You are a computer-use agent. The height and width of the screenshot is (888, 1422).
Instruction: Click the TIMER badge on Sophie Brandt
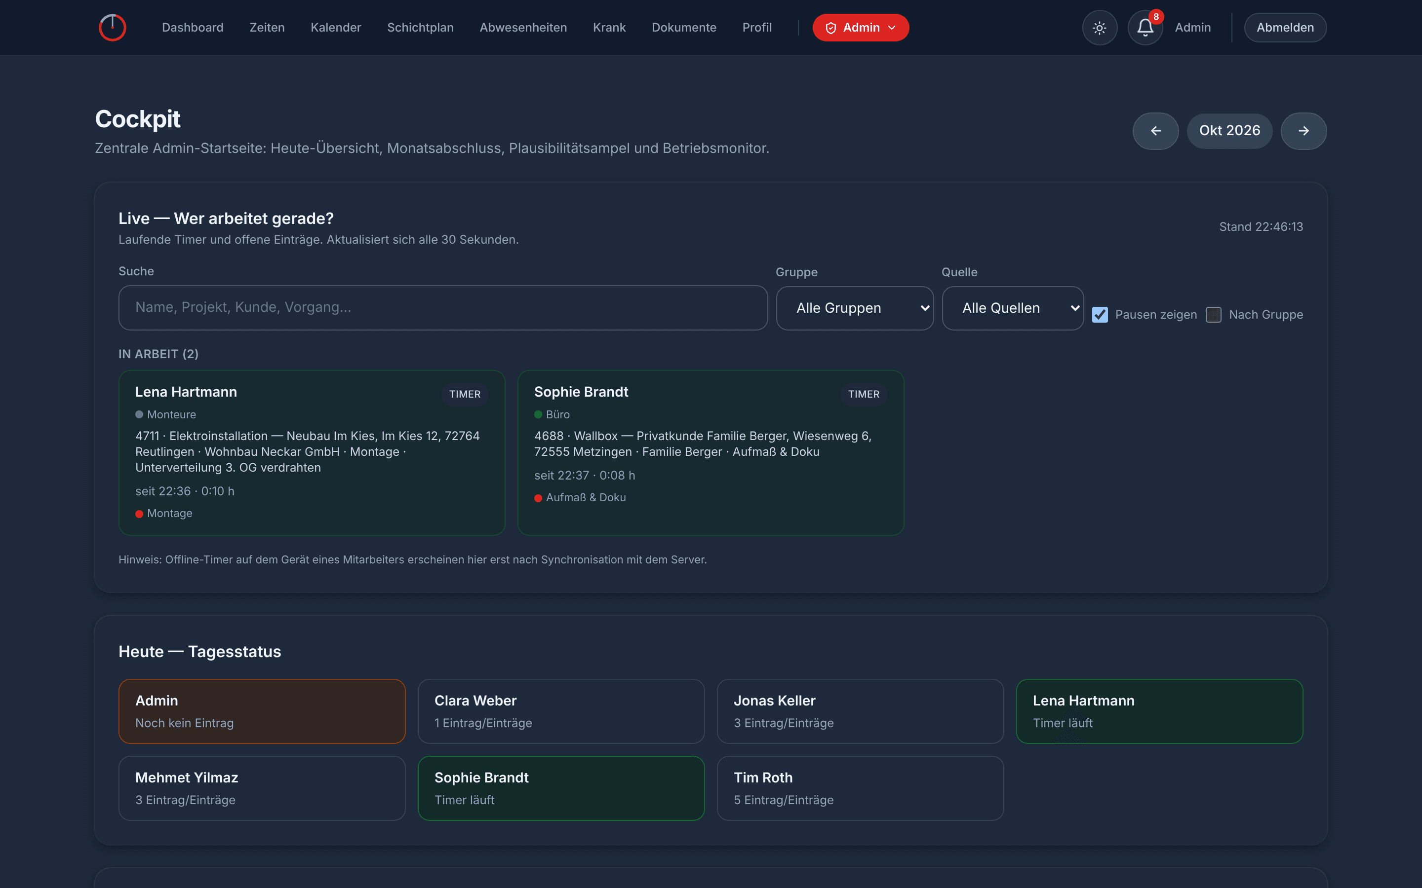(x=864, y=394)
